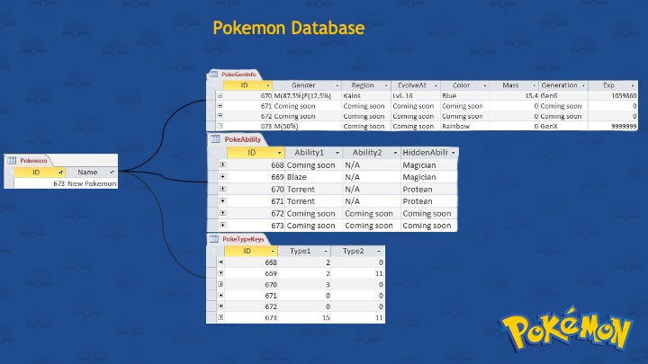
Task: Open Gender column dropdown in PokeGenInfo
Action: pyautogui.click(x=337, y=86)
